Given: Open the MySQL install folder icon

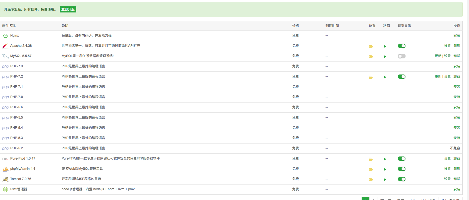Looking at the screenshot, I should [371, 57].
